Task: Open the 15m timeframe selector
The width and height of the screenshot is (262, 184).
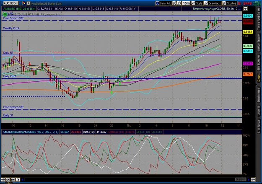Action: (186, 3)
